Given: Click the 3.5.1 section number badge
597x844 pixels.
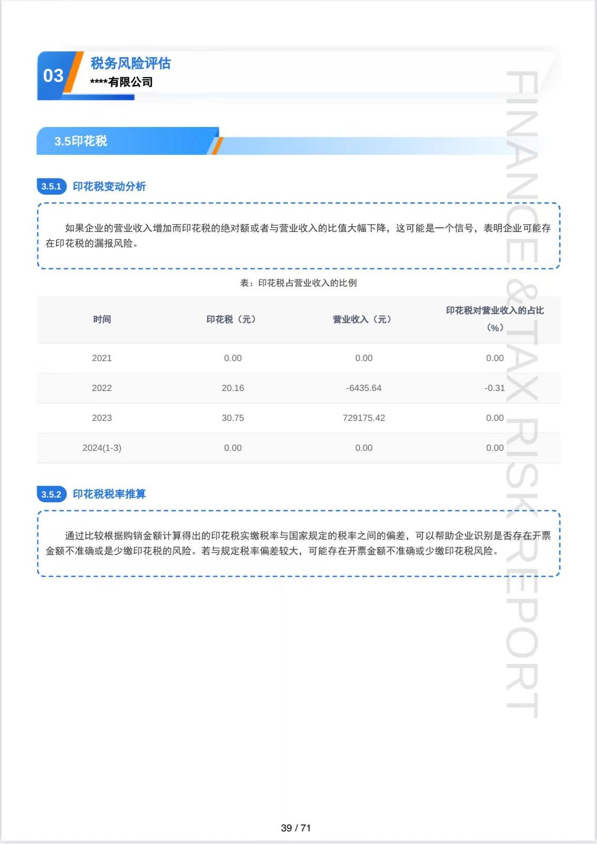Looking at the screenshot, I should (x=51, y=186).
